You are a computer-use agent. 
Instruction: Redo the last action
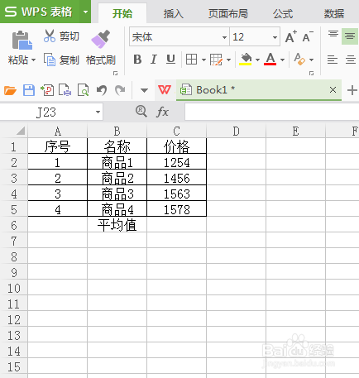(120, 90)
